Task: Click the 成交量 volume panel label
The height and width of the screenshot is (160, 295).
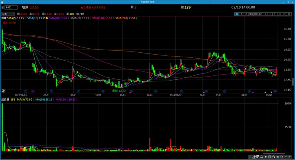Action: (x=5, y=99)
